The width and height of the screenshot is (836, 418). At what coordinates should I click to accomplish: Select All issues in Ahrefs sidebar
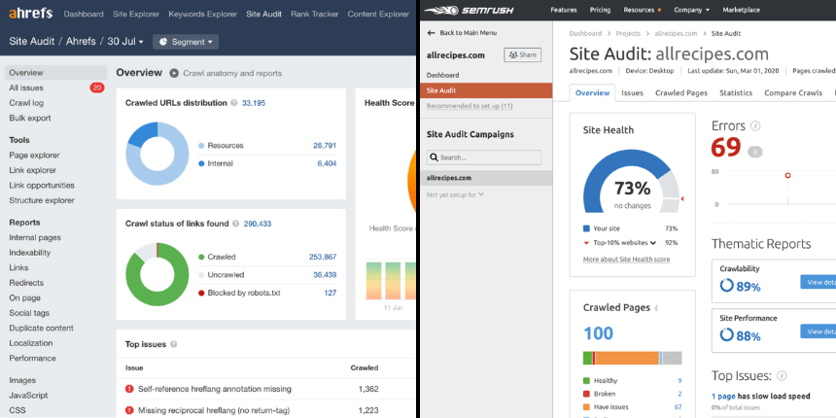[x=26, y=87]
